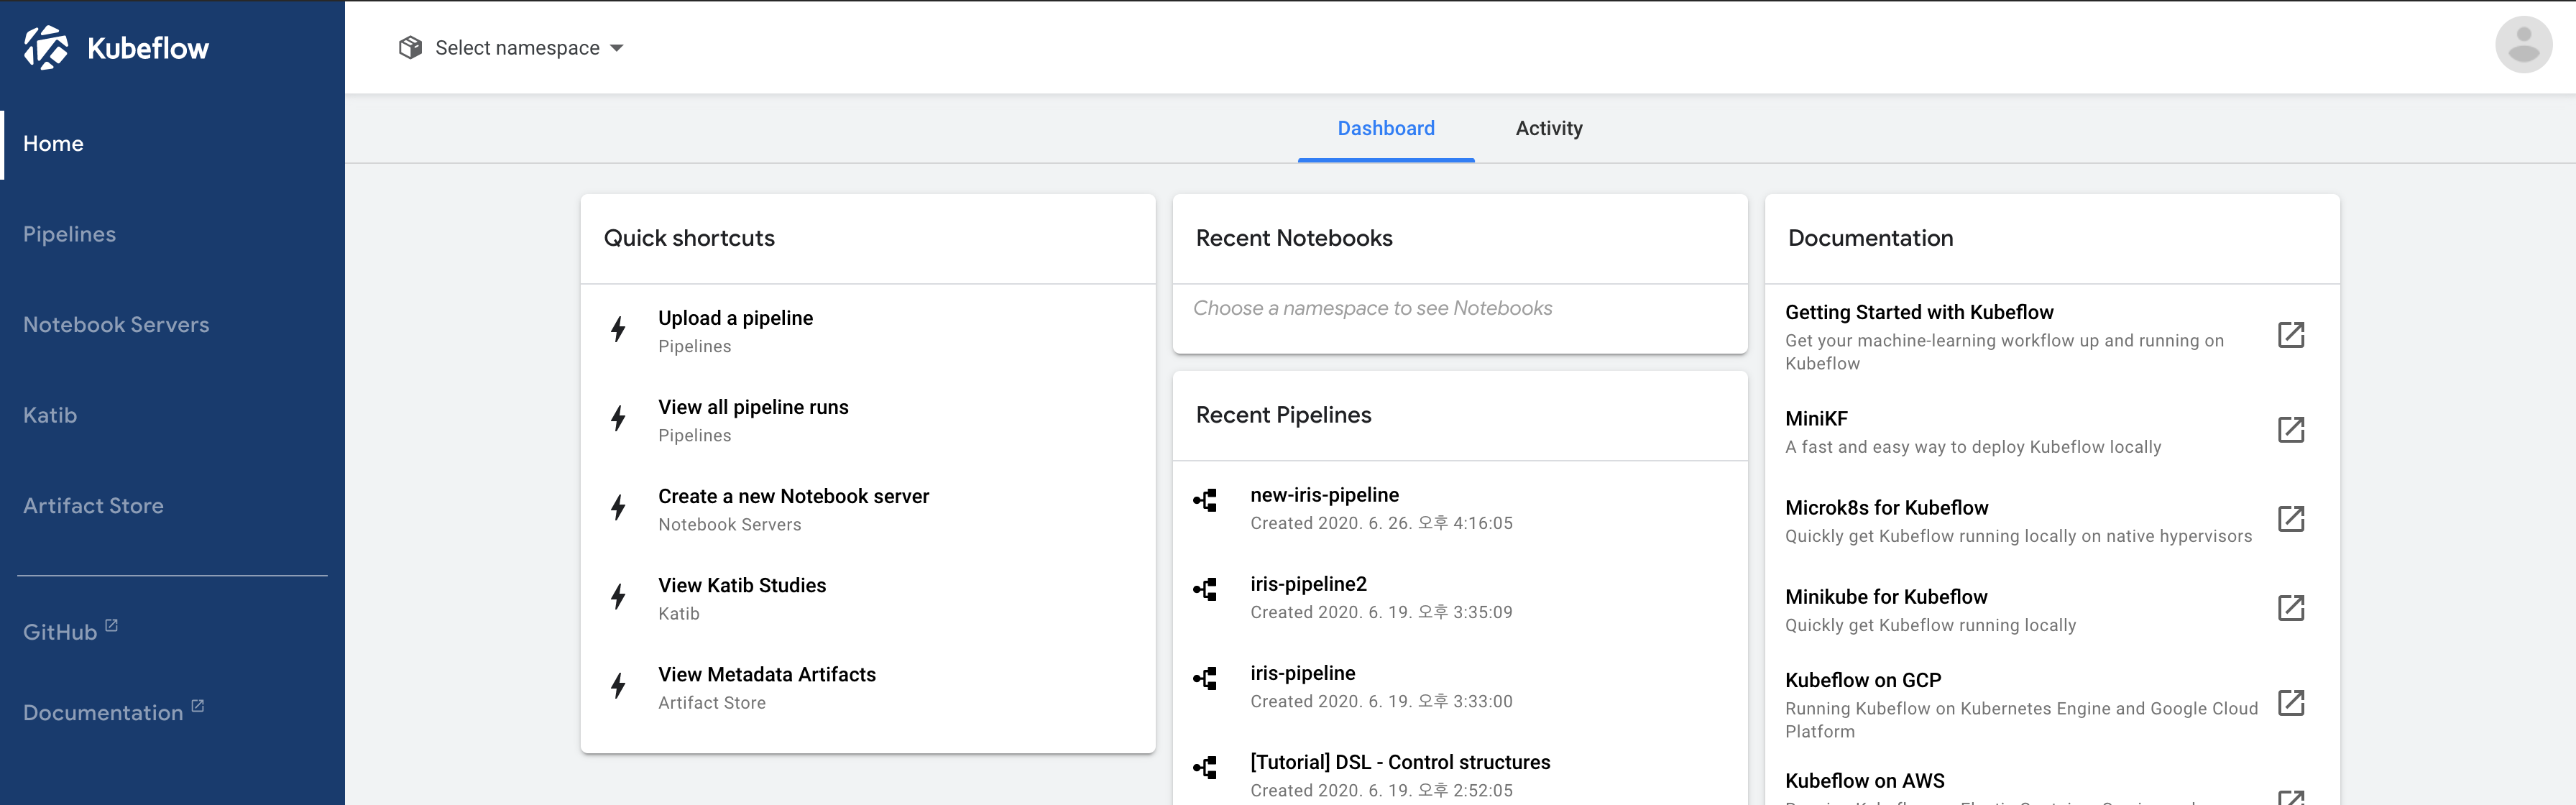Open Pipelines from the sidebar

(x=172, y=234)
